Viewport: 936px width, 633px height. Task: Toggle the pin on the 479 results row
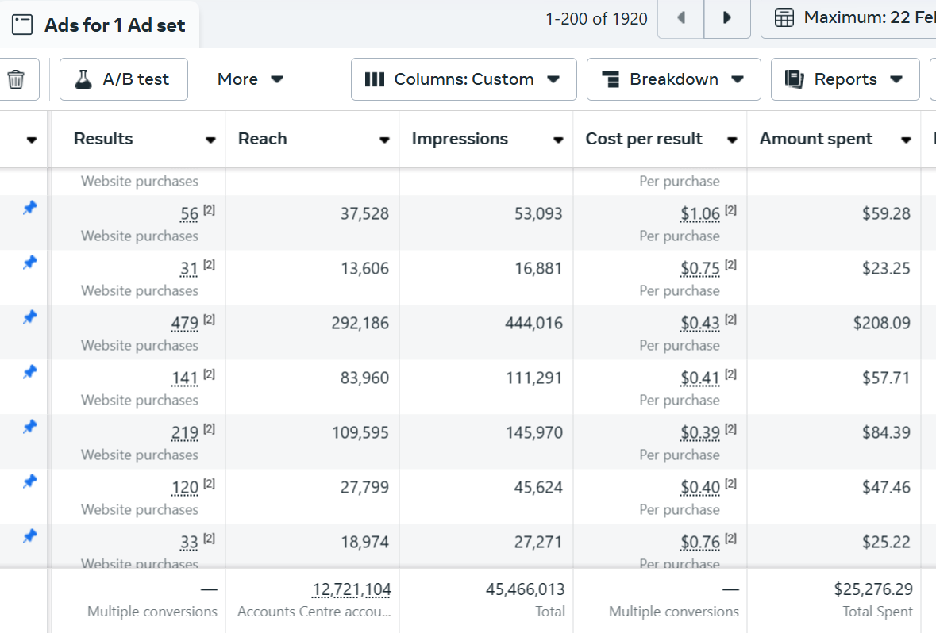pos(29,316)
